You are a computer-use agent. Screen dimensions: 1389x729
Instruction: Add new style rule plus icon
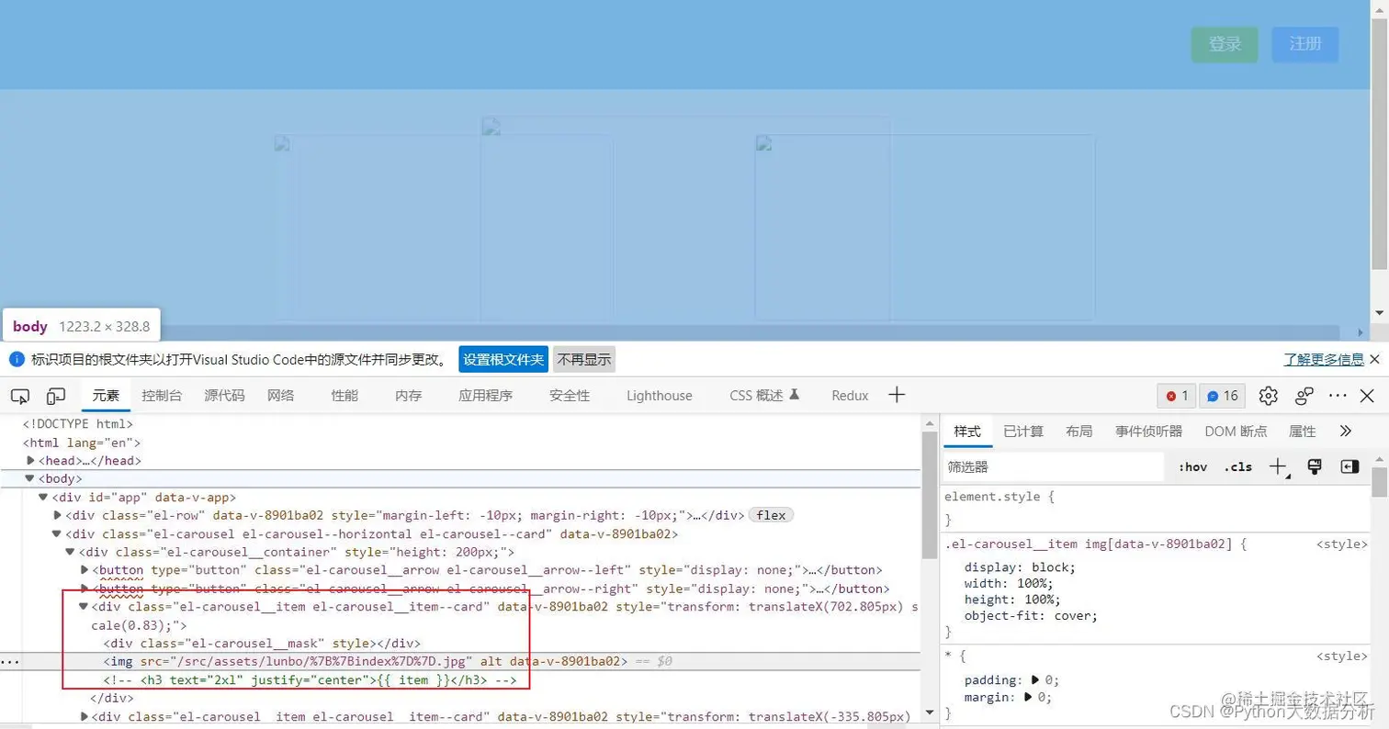1279,466
